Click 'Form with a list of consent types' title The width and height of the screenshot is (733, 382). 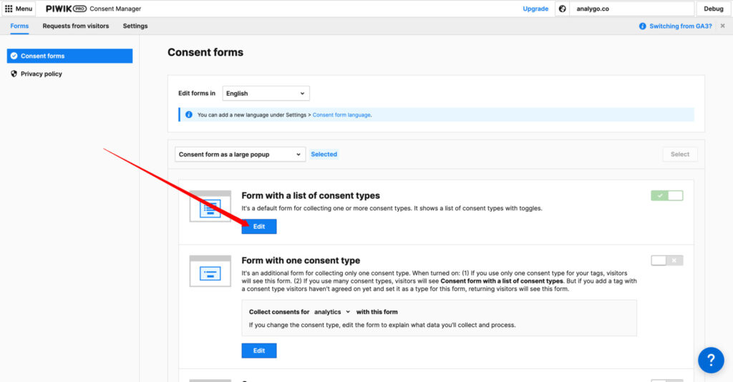[311, 196]
